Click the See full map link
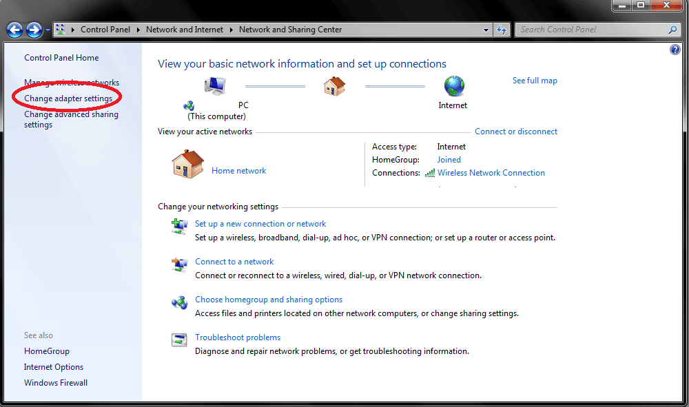 point(535,81)
